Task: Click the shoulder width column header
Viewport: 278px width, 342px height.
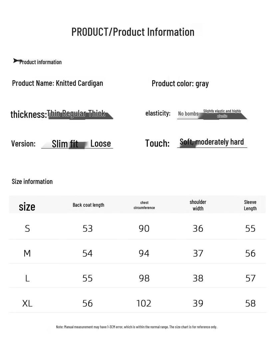Action: point(198,205)
